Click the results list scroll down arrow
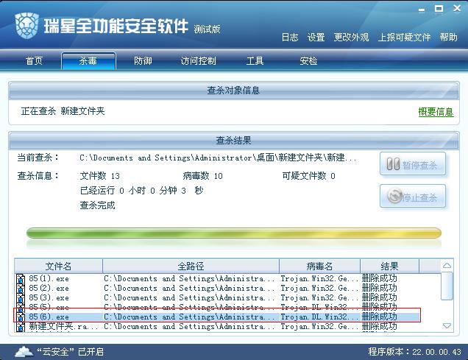 click(x=447, y=325)
